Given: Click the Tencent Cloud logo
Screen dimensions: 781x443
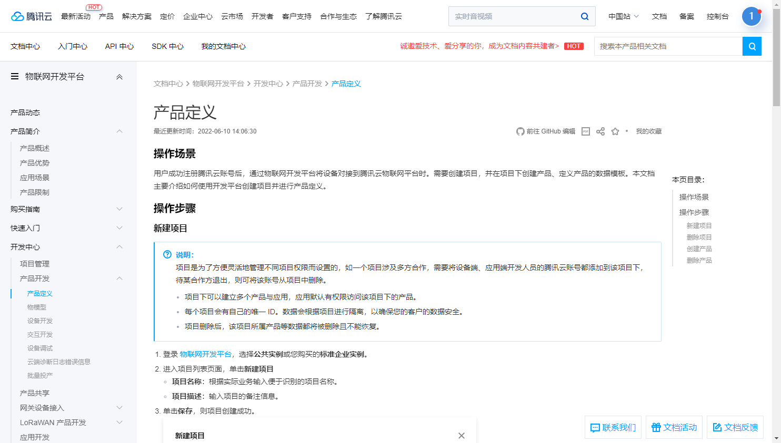Looking at the screenshot, I should (32, 16).
